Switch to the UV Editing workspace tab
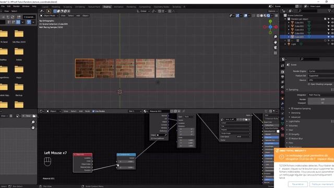The image size is (334, 188). tap(80, 7)
